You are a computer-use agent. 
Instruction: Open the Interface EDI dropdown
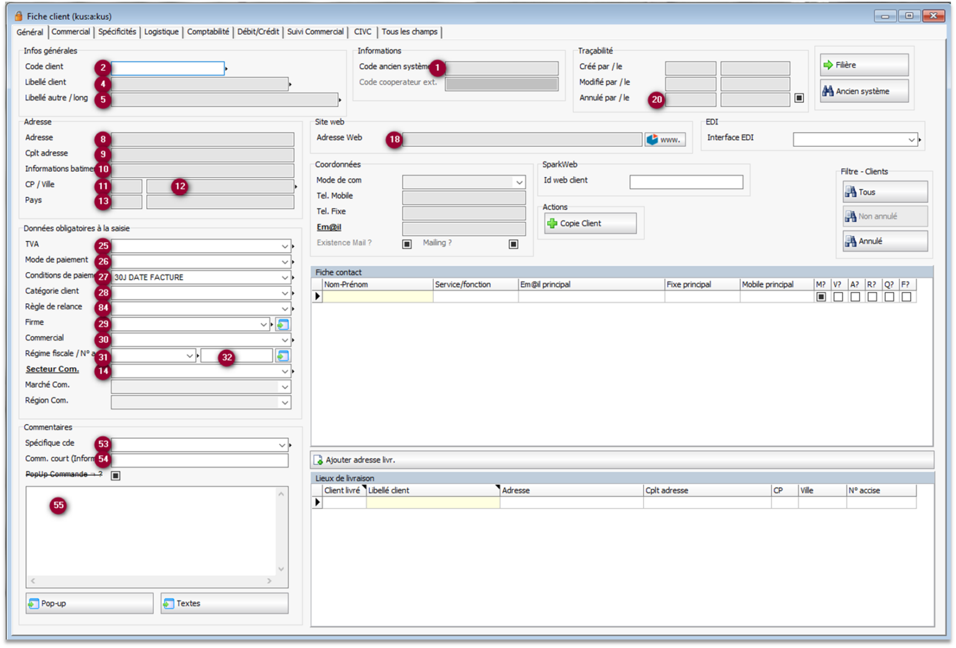[x=911, y=140]
